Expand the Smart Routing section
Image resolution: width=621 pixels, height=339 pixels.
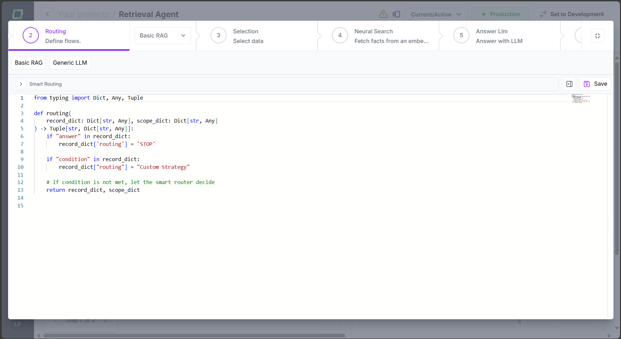(x=21, y=84)
